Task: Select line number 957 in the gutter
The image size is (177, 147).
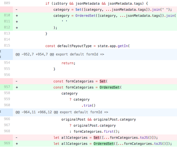Action: [x=7, y=87]
